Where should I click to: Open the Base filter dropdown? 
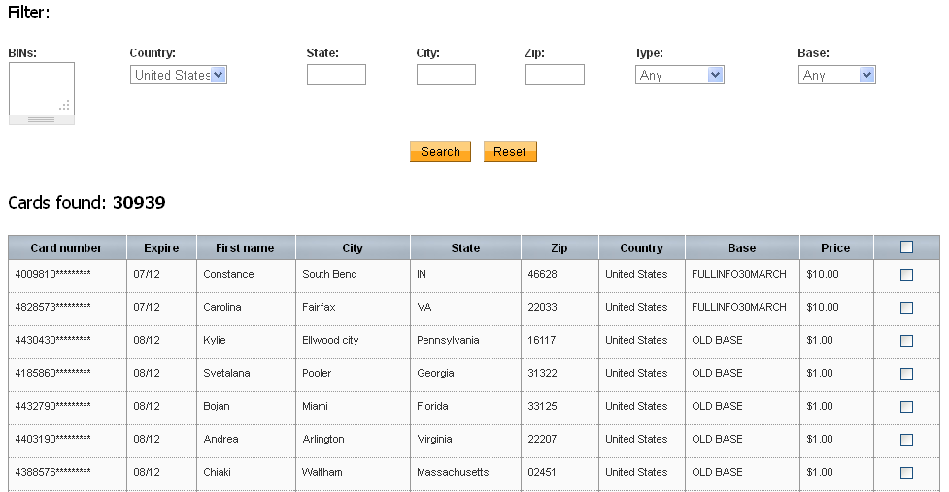click(x=836, y=75)
